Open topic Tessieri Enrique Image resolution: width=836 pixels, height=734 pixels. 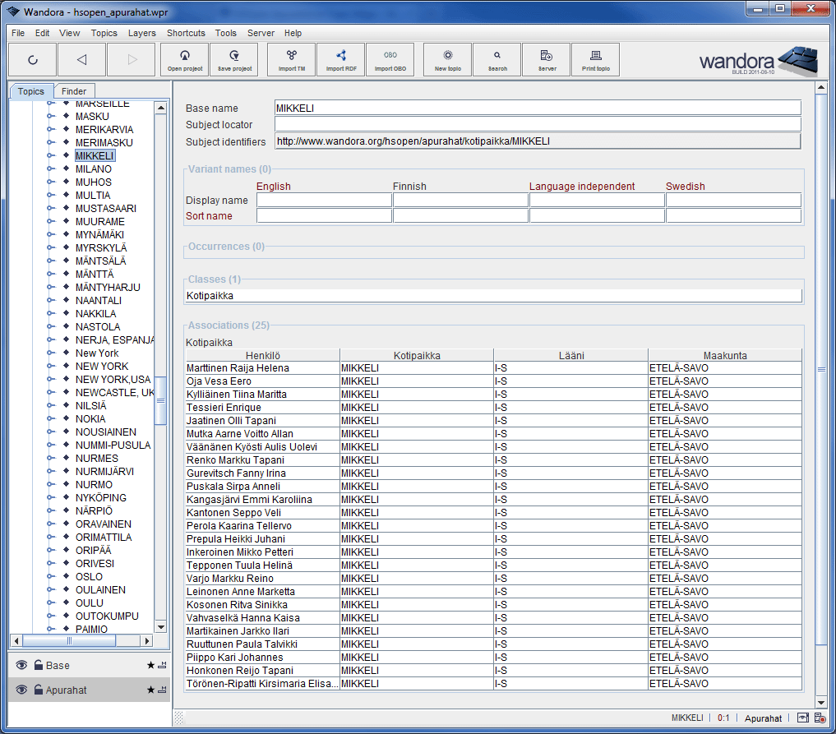224,407
